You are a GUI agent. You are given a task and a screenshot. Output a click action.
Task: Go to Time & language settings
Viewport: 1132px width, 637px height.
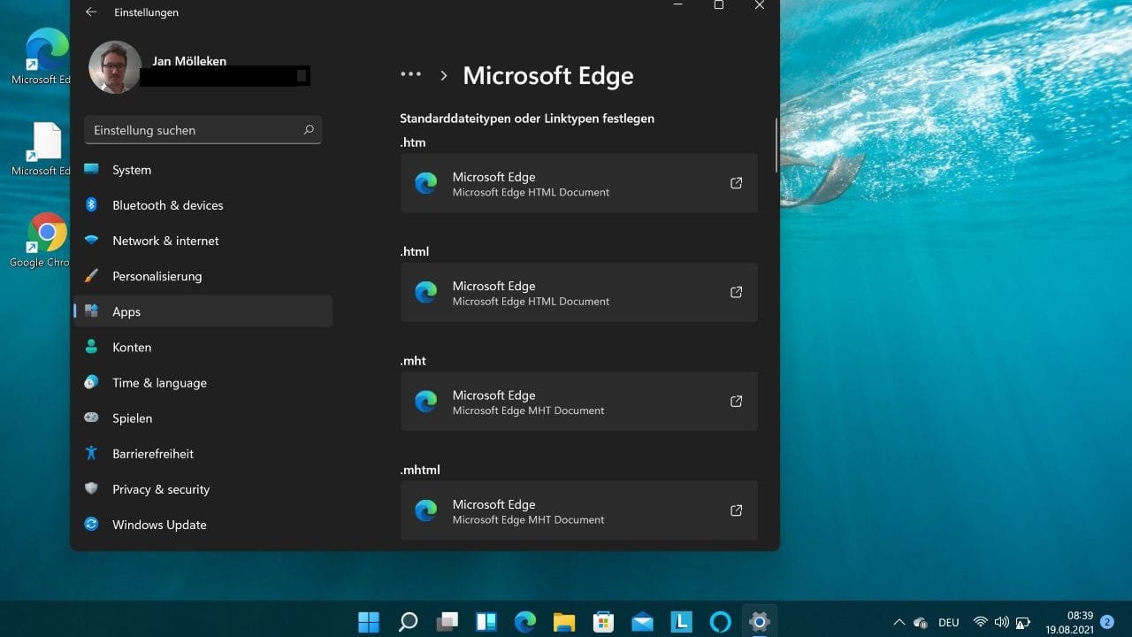point(203,382)
